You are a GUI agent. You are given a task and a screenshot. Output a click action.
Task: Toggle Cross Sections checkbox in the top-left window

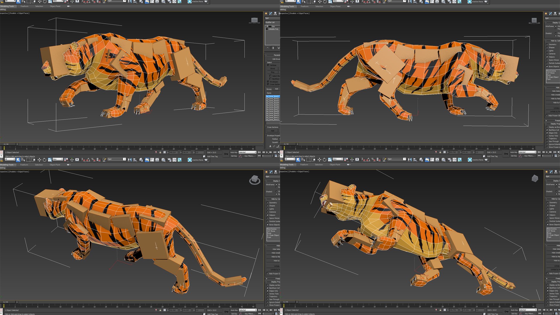pos(268,84)
